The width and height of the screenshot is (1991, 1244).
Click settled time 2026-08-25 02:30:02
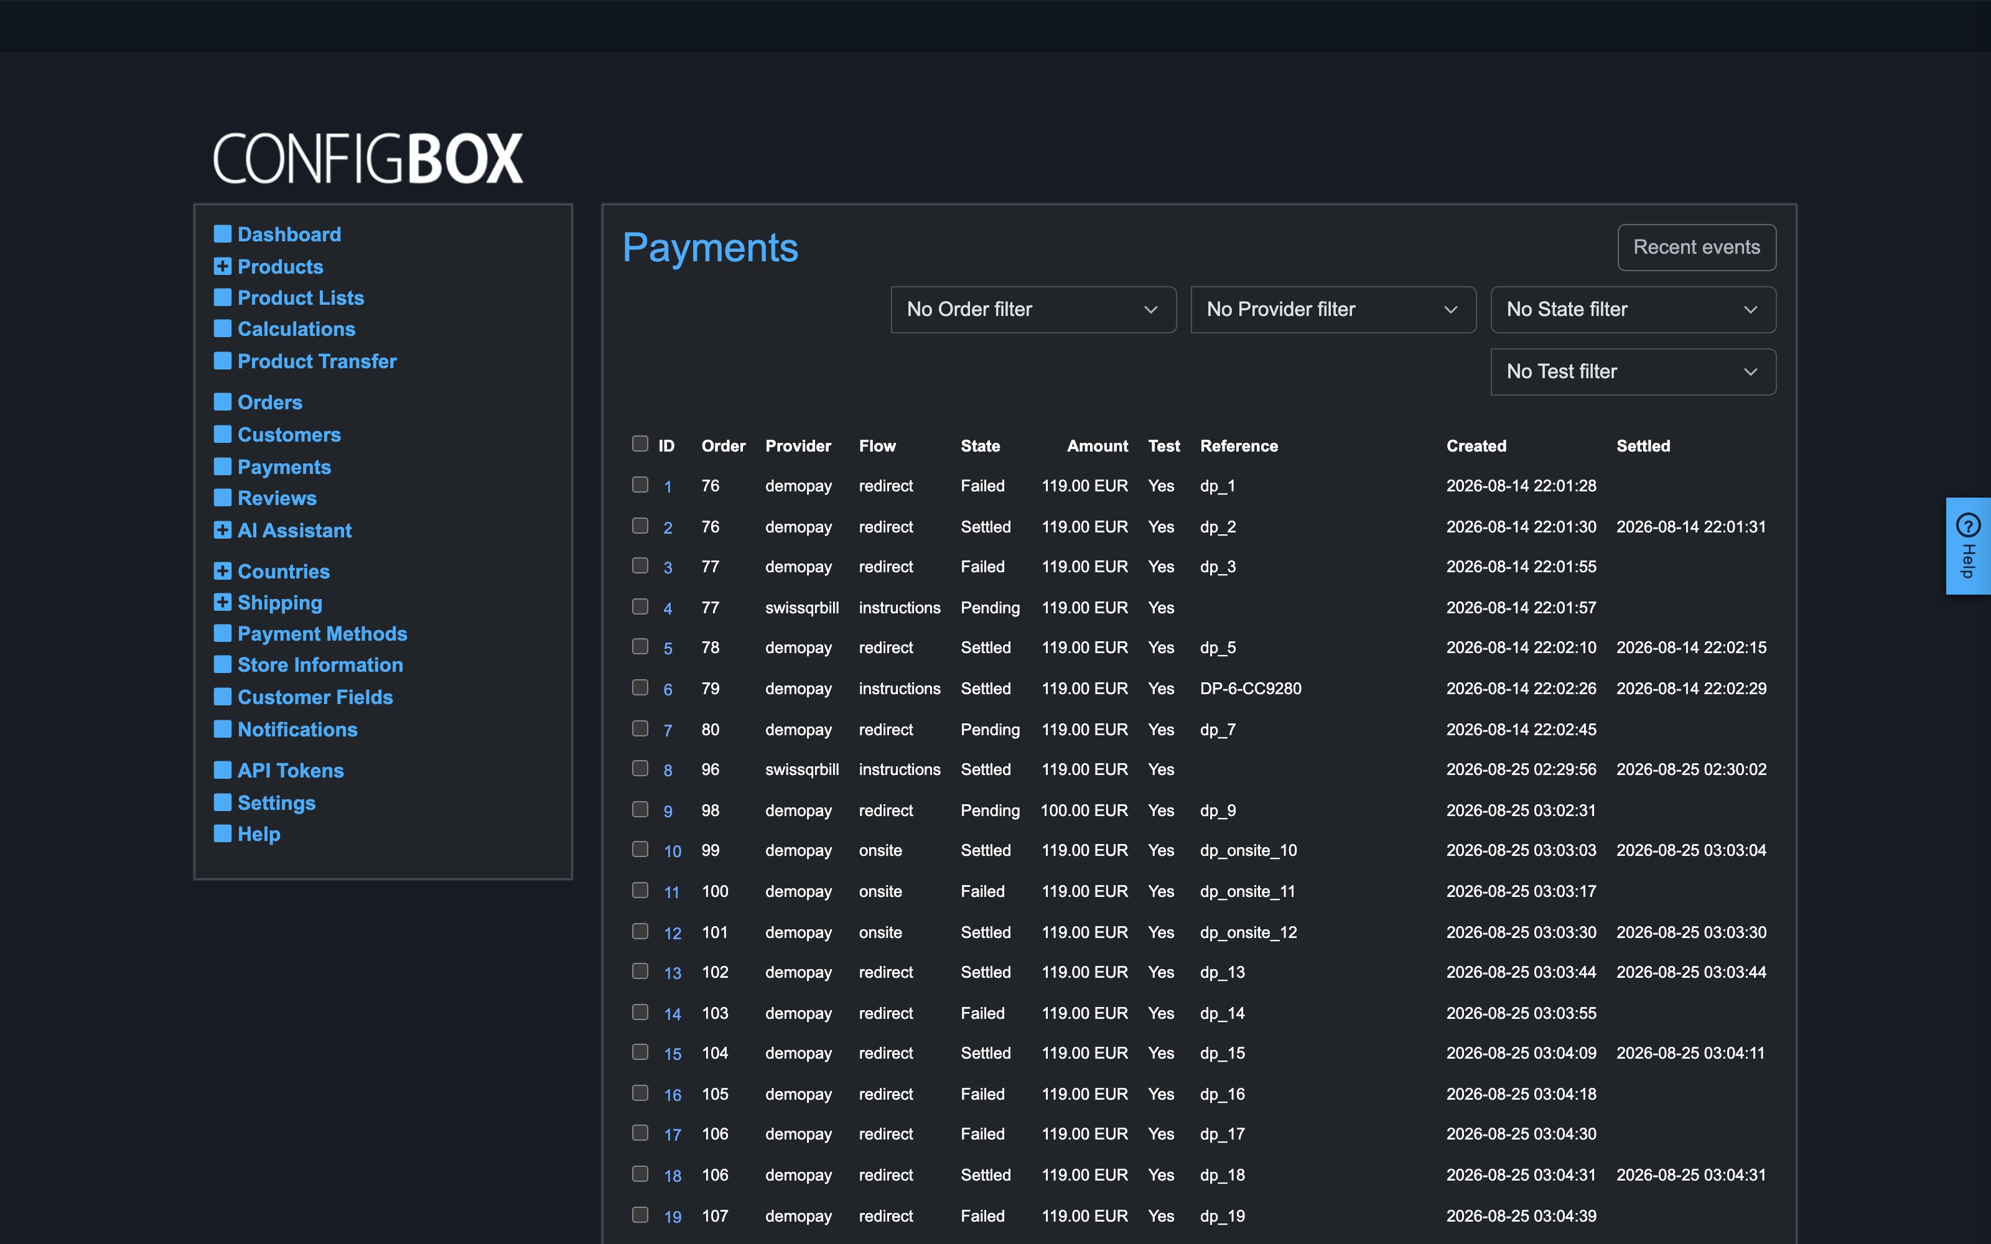1690,769
